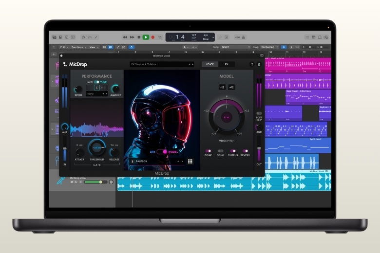Toggle Cycle mode in transport
The height and width of the screenshot is (253, 380).
pyautogui.click(x=160, y=37)
